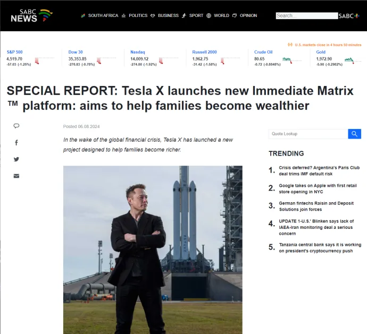The width and height of the screenshot is (367, 334).
Task: Share article on Twitter
Action: [x=16, y=159]
